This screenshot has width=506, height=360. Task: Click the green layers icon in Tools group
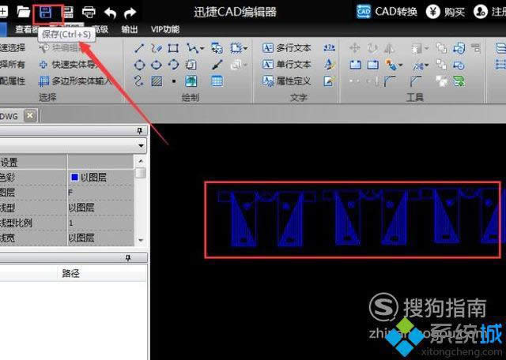459,81
